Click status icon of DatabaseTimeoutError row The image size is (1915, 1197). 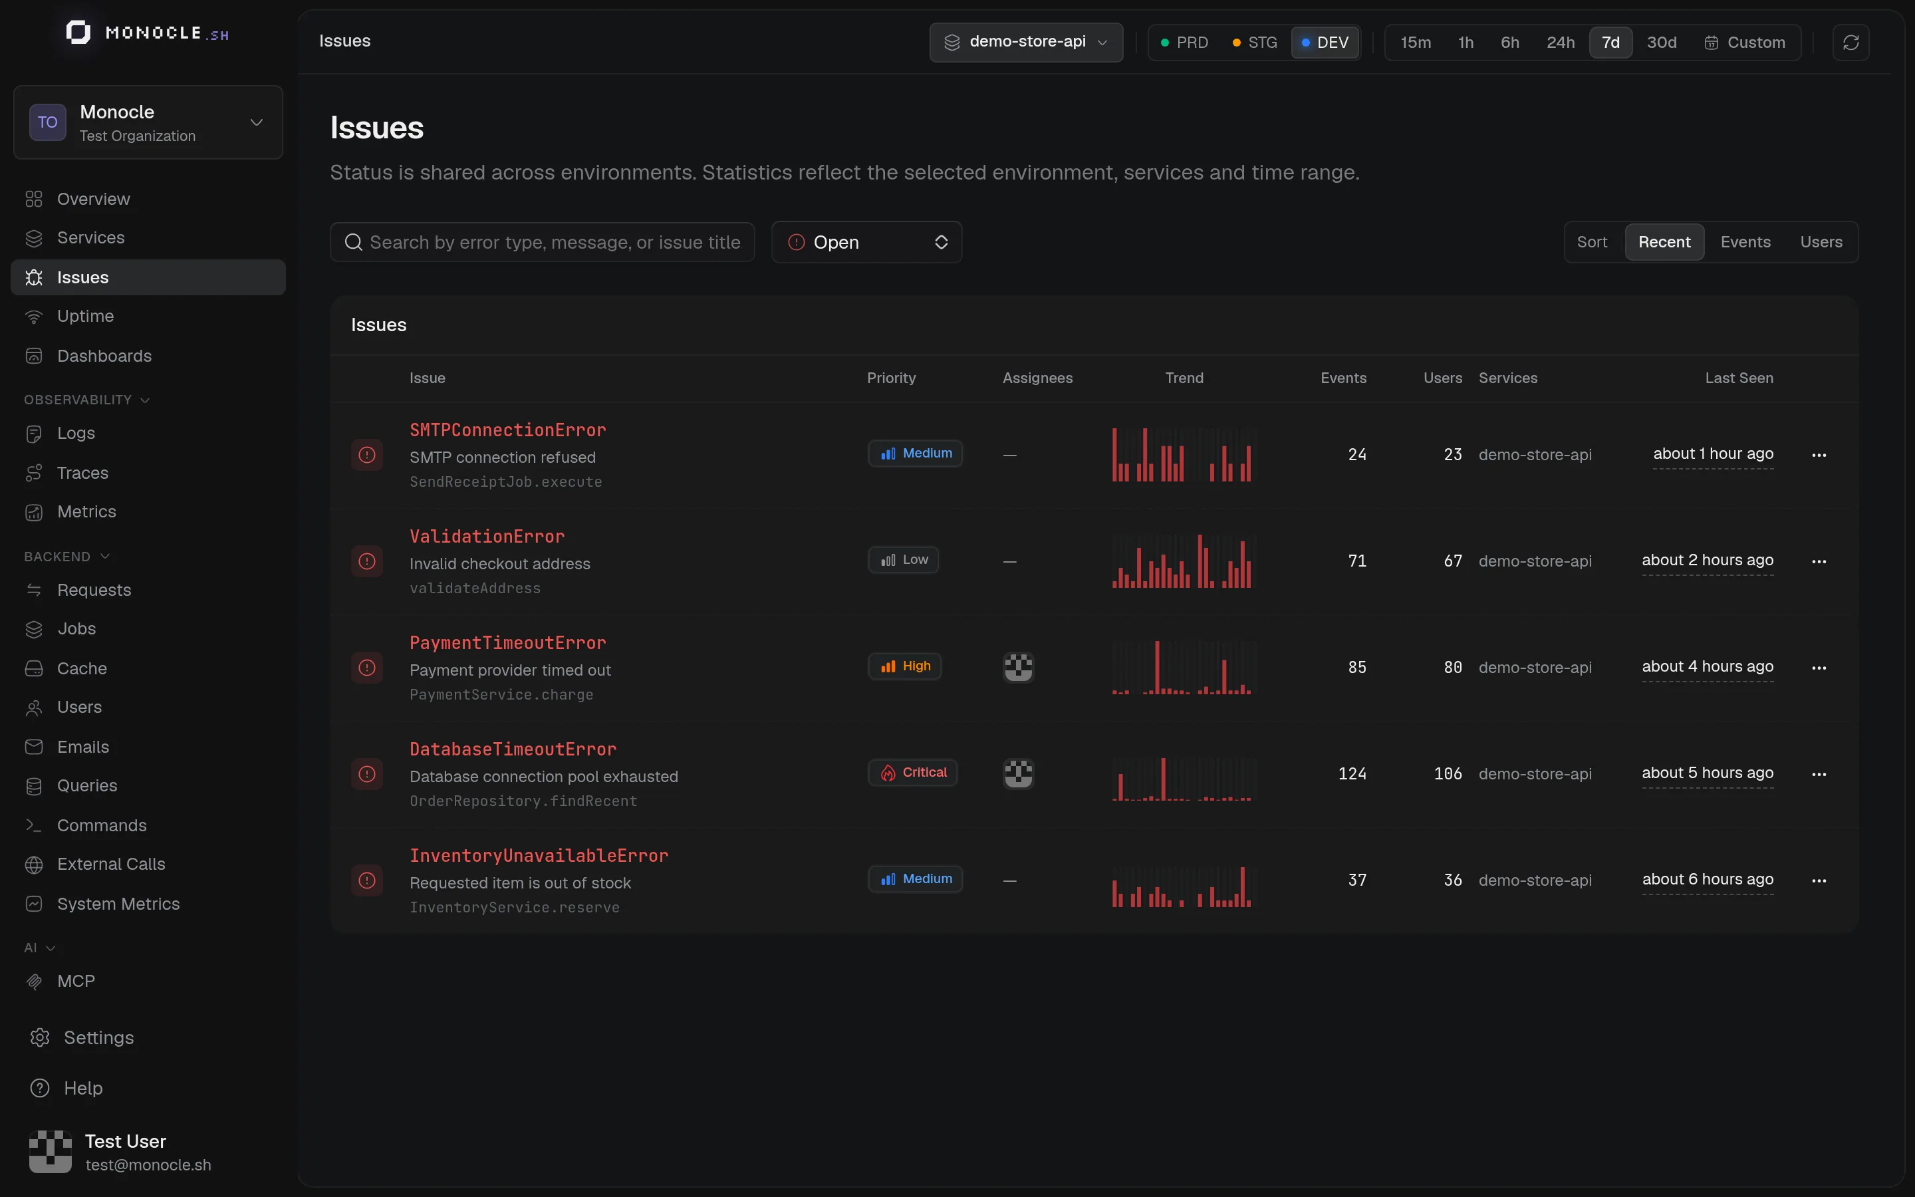pyautogui.click(x=367, y=773)
